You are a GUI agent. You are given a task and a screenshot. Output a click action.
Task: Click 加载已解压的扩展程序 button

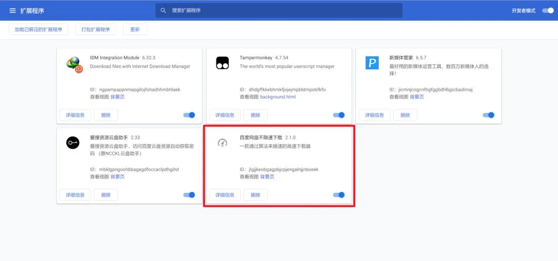(38, 29)
